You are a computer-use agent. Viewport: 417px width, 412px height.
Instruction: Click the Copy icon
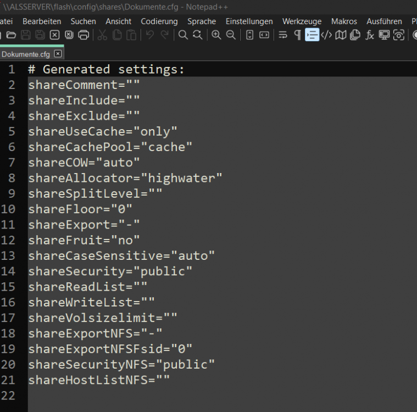(x=117, y=35)
